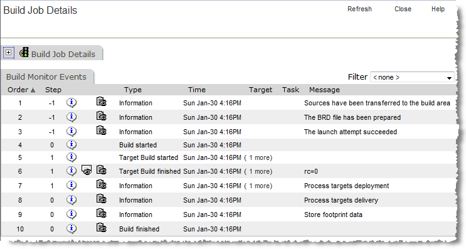Click the 'rc=0' message

point(311,171)
